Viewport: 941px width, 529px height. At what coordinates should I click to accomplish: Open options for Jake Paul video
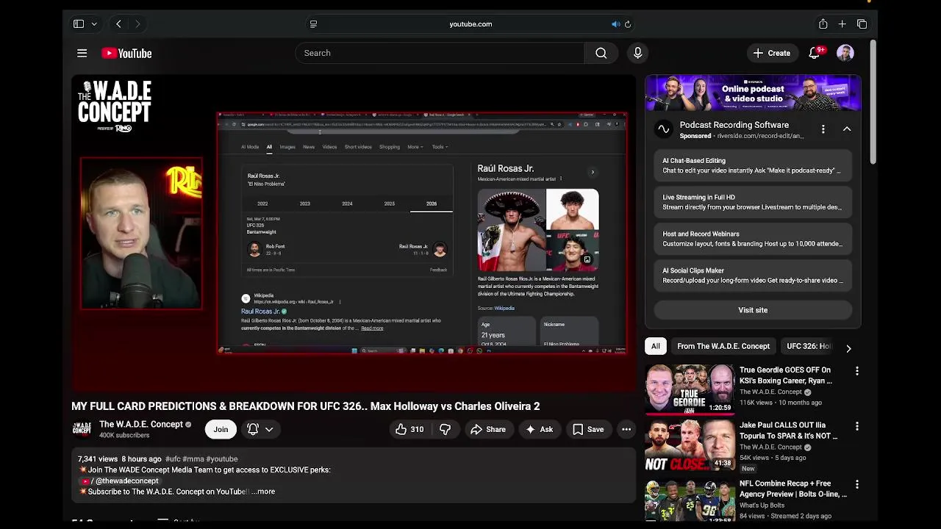point(856,426)
